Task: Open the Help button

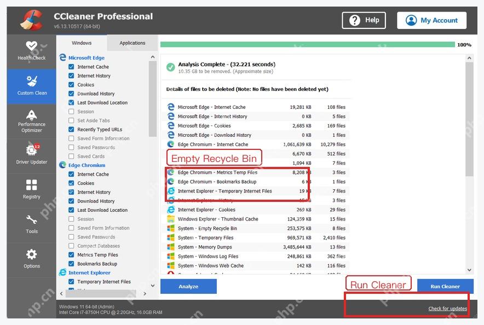Action: pyautogui.click(x=364, y=20)
